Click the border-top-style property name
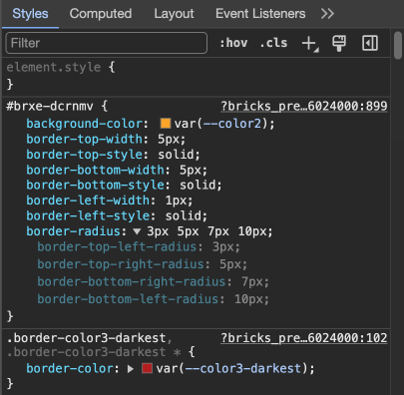Image resolution: width=404 pixels, height=395 pixels. [85, 155]
